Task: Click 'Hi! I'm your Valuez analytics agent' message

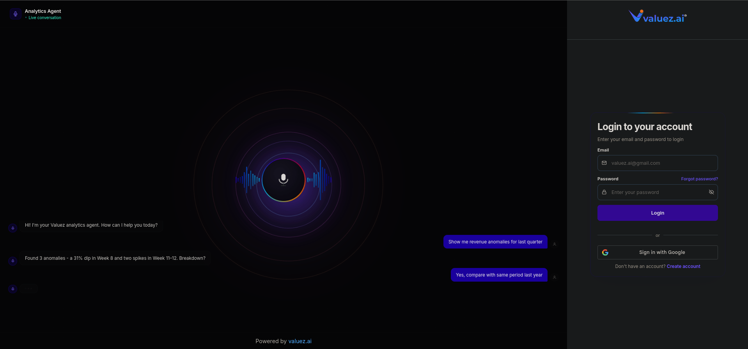Action: coord(91,225)
